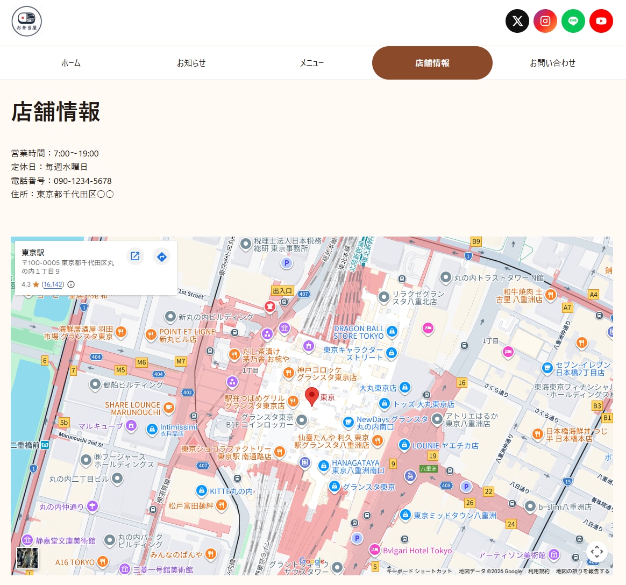Open the X social media link

517,21
